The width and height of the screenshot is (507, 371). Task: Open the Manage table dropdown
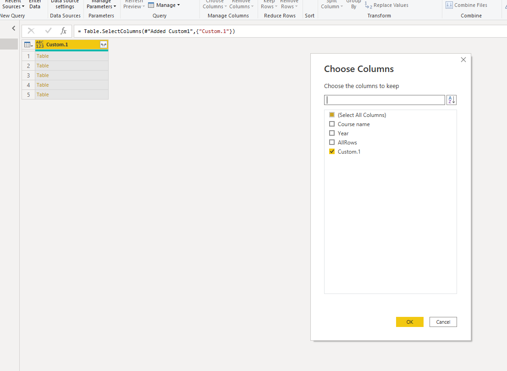164,5
